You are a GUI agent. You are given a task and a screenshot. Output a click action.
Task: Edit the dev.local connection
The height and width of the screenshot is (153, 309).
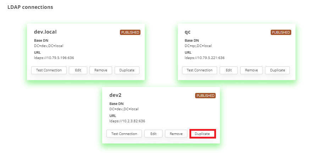(x=78, y=70)
